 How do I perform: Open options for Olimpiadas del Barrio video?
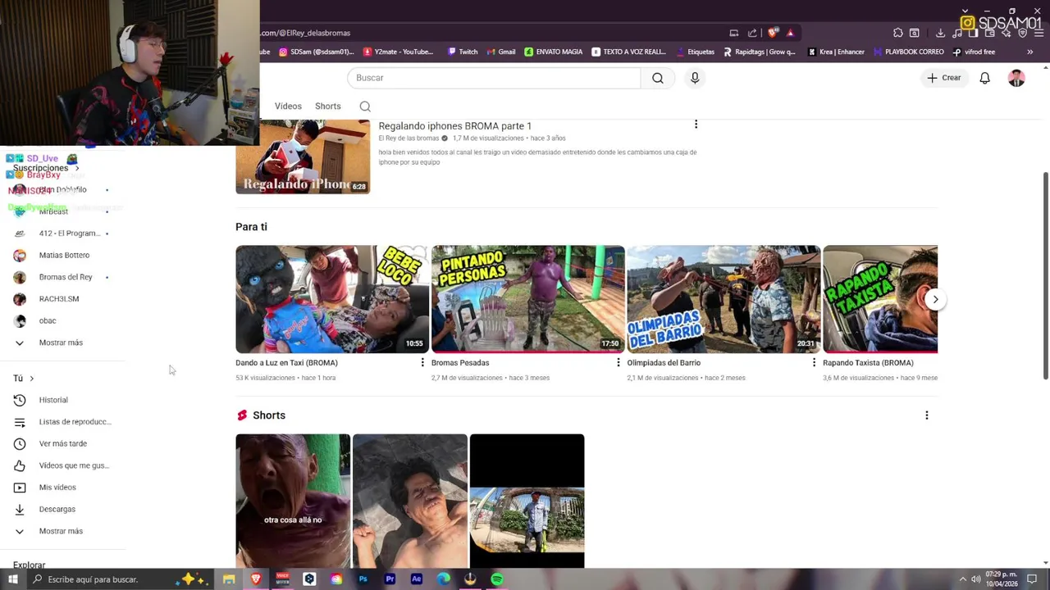(x=814, y=362)
